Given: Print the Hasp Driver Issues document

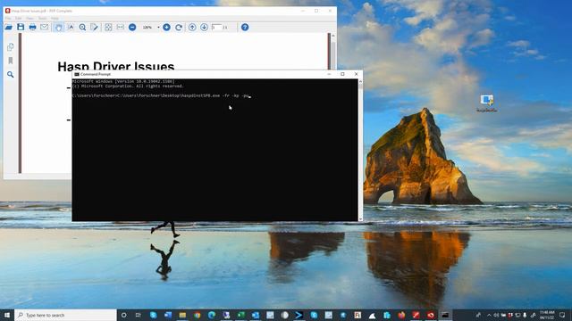Looking at the screenshot, I should coord(32,28).
